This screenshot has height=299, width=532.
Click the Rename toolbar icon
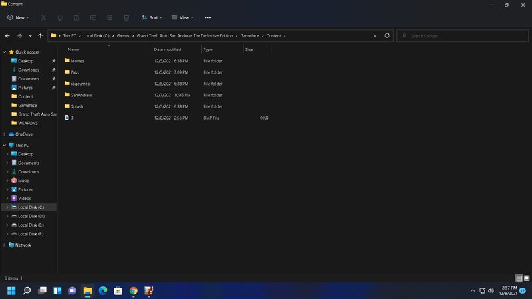click(x=93, y=18)
